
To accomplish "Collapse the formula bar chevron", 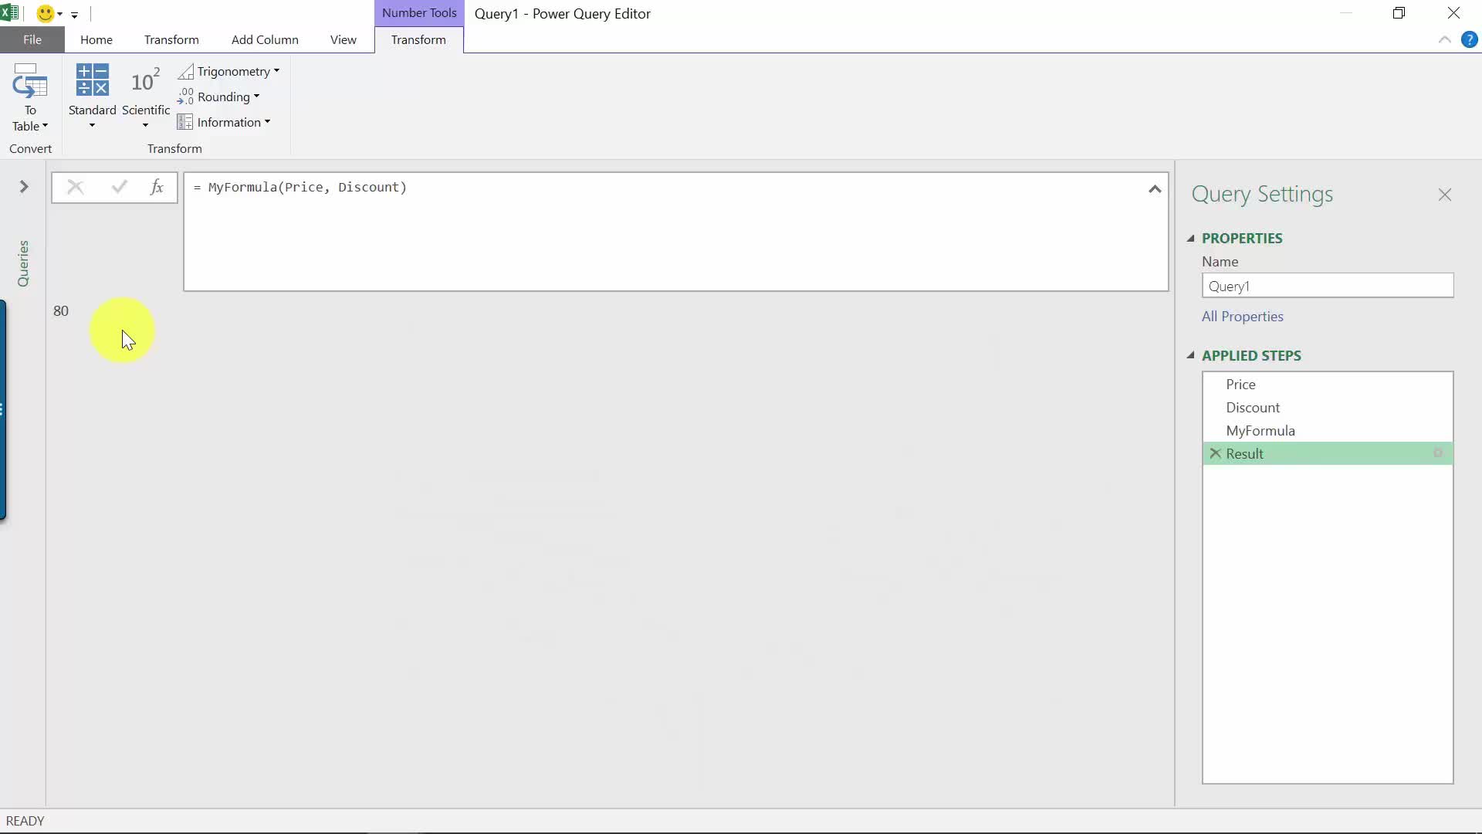I will [x=1154, y=188].
